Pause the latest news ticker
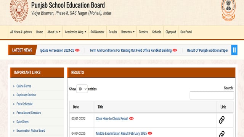 coord(234,50)
